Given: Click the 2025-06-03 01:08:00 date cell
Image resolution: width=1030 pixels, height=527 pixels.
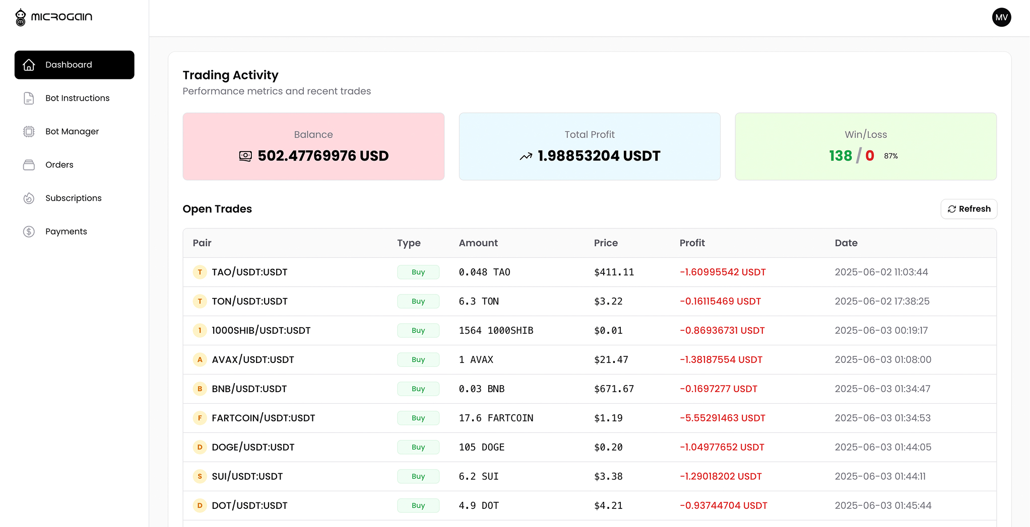Looking at the screenshot, I should [x=883, y=360].
